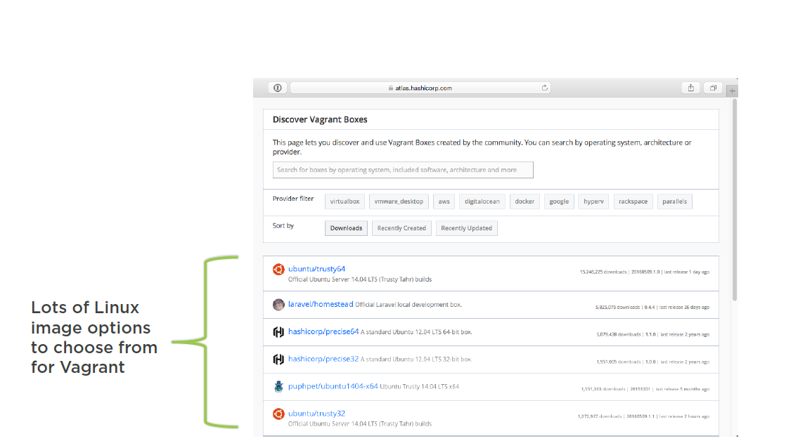Image resolution: width=798 pixels, height=448 pixels.
Task: Filter by parallels provider
Action: point(674,202)
